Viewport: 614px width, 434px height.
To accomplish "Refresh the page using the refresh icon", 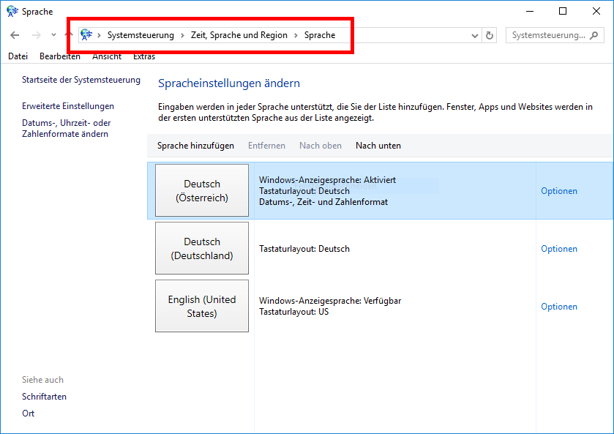I will (490, 34).
